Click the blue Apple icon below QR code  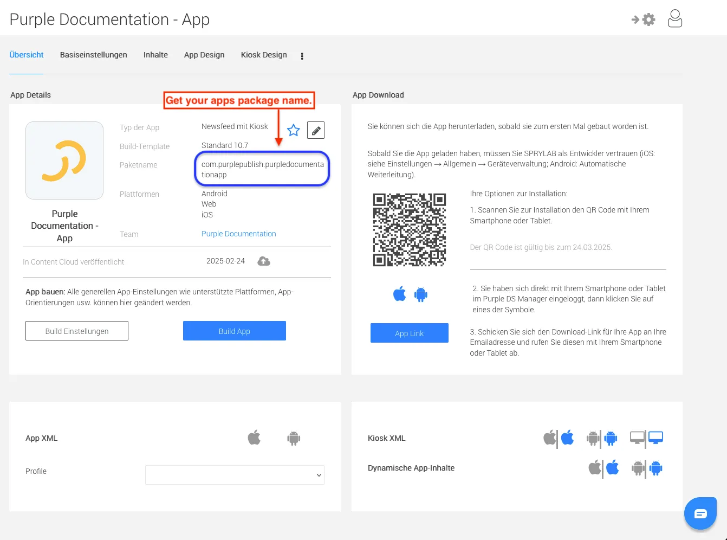tap(400, 294)
